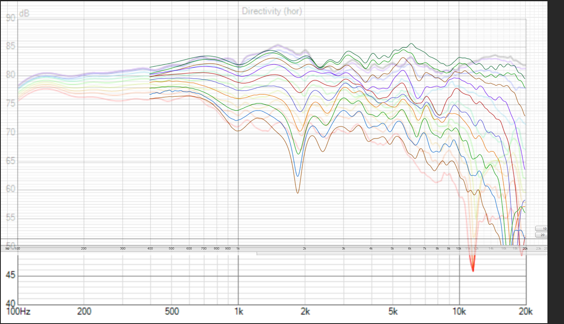The width and height of the screenshot is (564, 324).
Task: Click the "70" label on the dB axis
Action: pyautogui.click(x=11, y=132)
